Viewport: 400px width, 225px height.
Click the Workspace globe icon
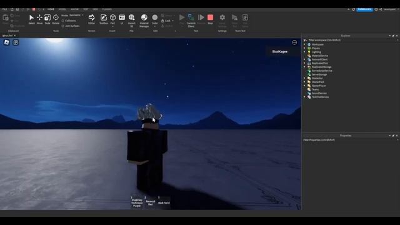coord(309,44)
